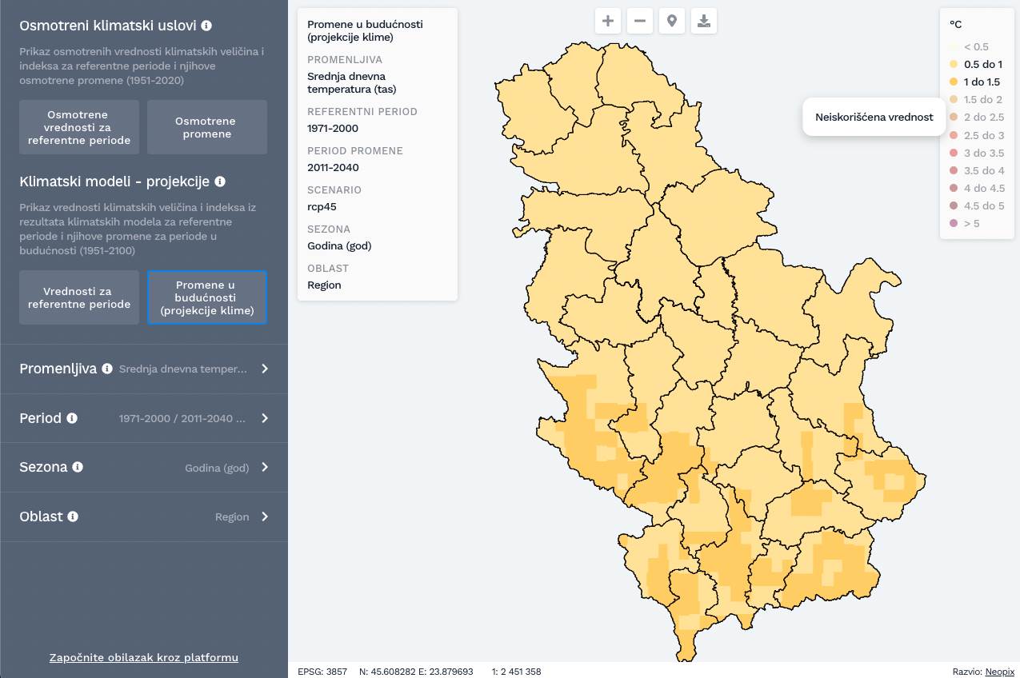Zoom in on the map with plus button
Viewport: 1020px width, 678px height.
pos(608,22)
